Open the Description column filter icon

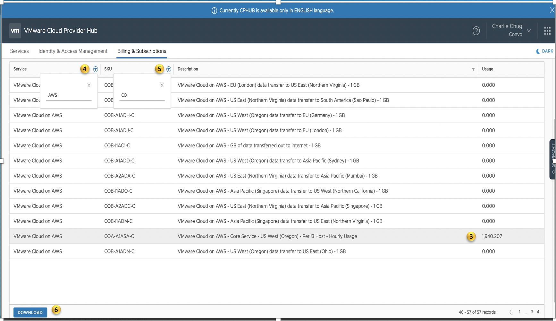(x=473, y=69)
